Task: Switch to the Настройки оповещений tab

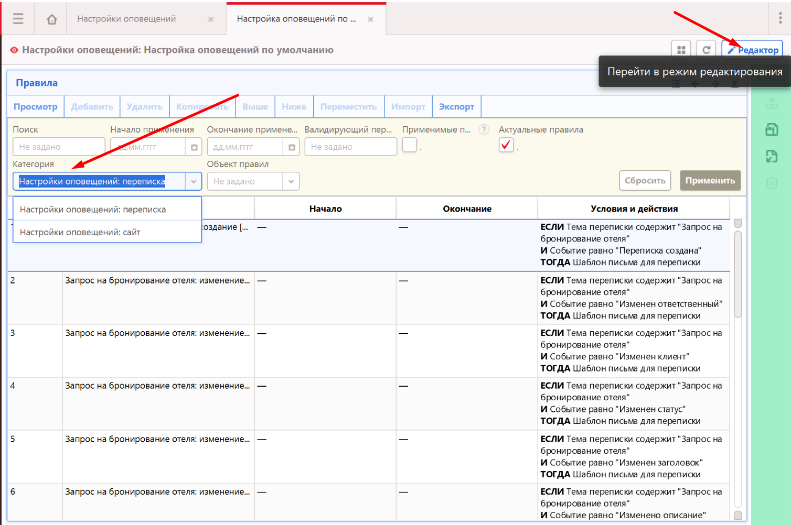Action: point(126,19)
